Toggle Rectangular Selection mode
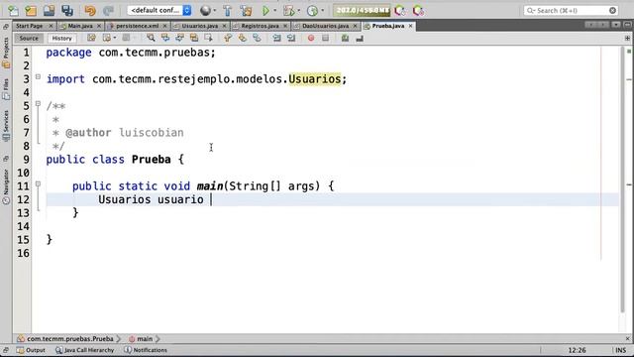The width and height of the screenshot is (634, 357). pos(209,38)
